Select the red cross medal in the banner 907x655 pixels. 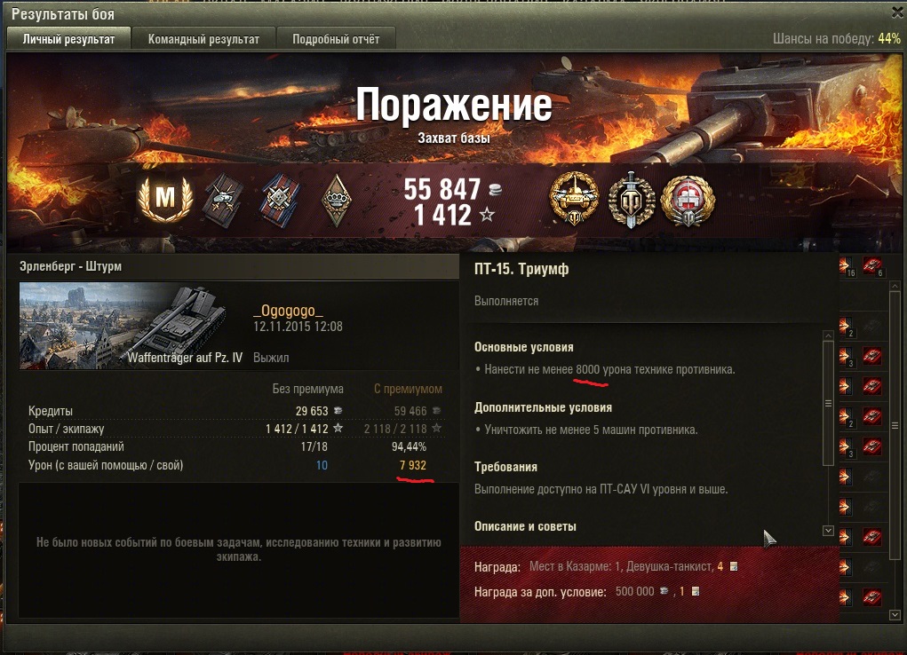[688, 200]
